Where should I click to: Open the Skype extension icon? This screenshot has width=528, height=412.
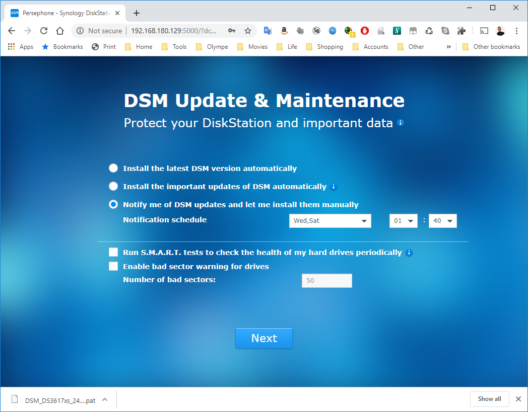(445, 31)
